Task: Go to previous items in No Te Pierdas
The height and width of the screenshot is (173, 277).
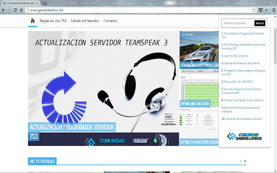Action: pyautogui.click(x=241, y=161)
